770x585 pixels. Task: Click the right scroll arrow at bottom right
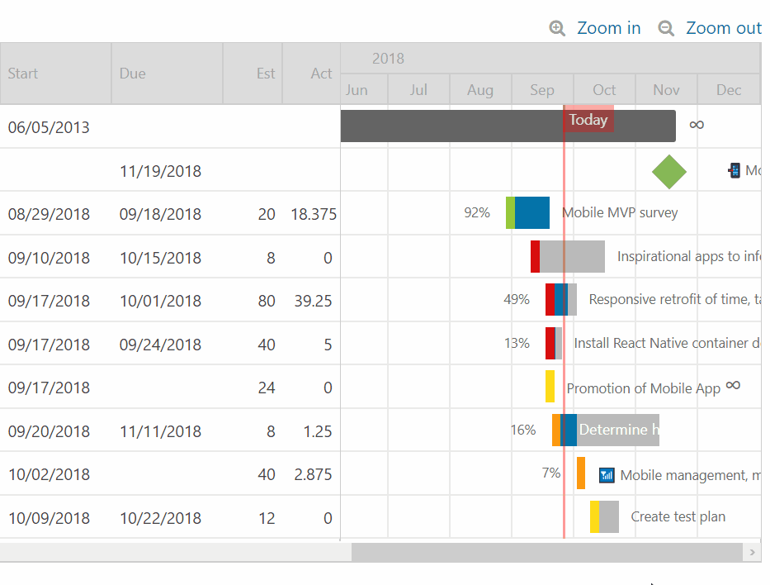point(752,552)
